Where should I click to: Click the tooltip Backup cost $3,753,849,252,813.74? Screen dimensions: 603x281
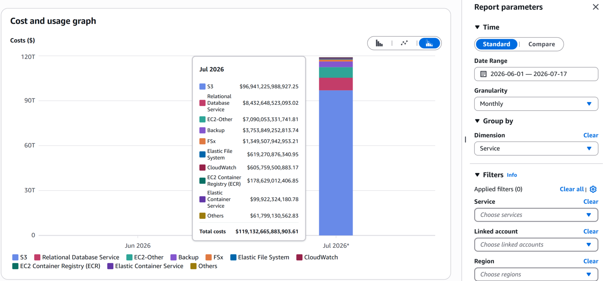271,131
